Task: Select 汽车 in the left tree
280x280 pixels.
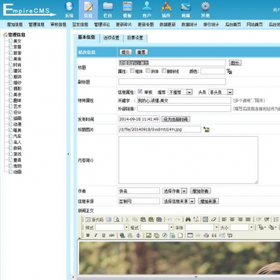Action: pos(17,136)
